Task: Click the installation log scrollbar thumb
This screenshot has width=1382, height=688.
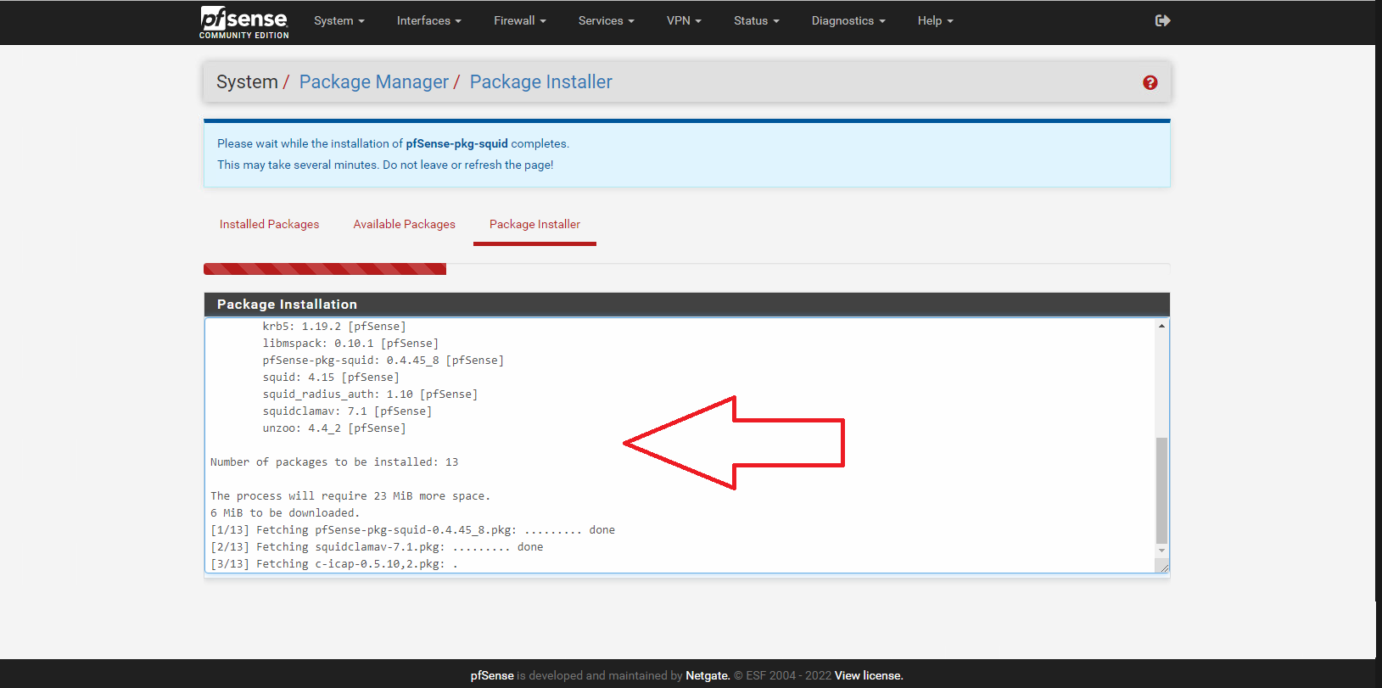Action: (1161, 490)
